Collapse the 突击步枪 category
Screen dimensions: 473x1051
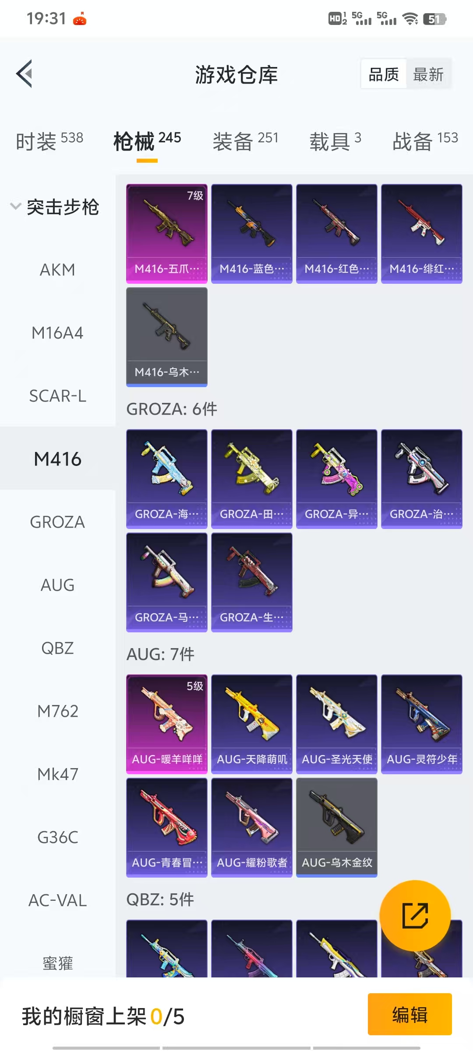click(55, 207)
